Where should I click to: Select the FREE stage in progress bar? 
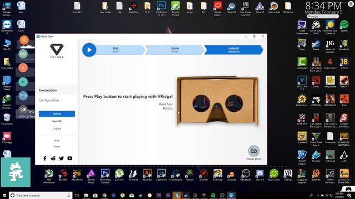(x=115, y=50)
